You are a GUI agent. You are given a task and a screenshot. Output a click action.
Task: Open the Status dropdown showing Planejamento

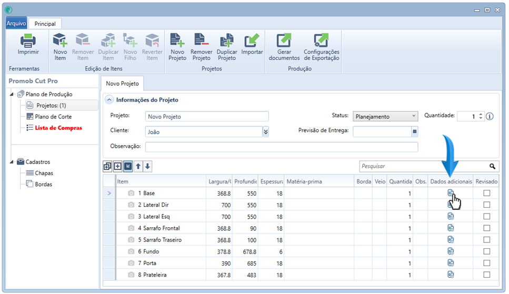click(385, 116)
